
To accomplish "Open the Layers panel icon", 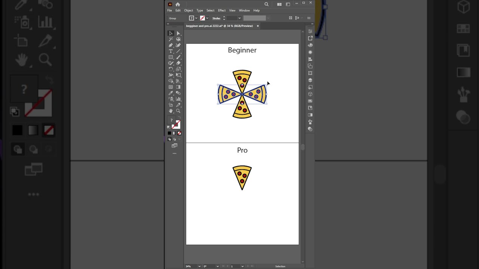I will (310, 80).
